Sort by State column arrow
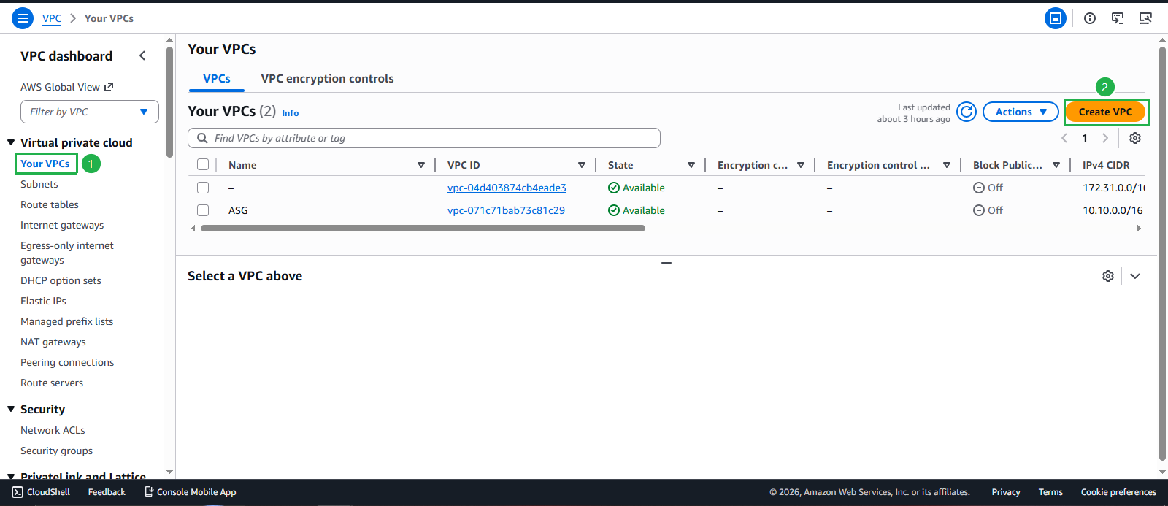1168x506 pixels. 691,165
